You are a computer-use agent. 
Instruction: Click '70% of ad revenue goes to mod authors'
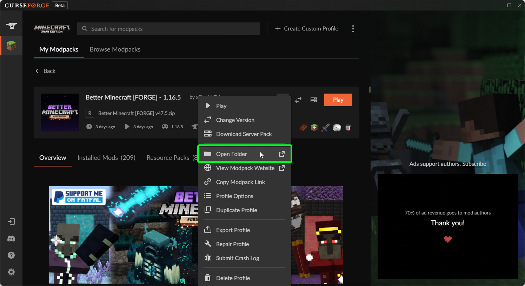[448, 213]
